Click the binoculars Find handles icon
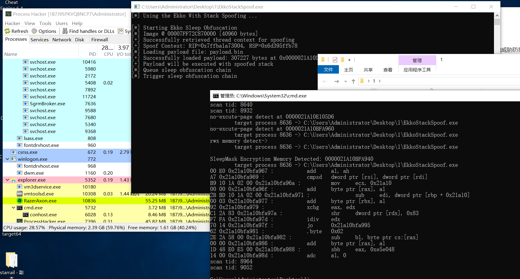The height and width of the screenshot is (279, 520). point(65,31)
